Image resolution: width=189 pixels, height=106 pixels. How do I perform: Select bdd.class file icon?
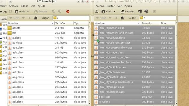96,97
